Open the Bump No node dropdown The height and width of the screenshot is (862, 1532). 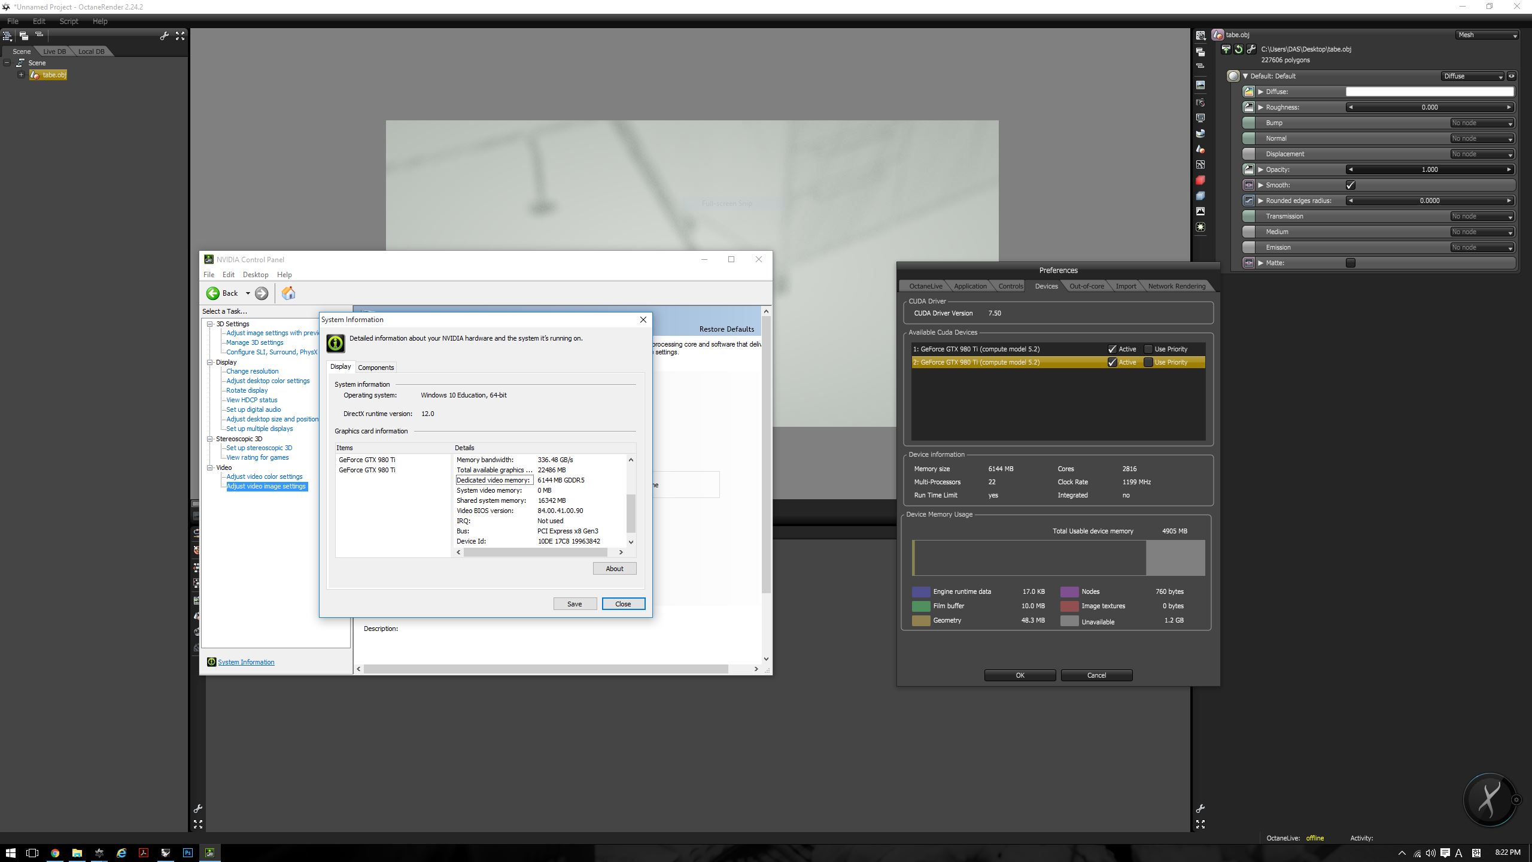(1482, 123)
